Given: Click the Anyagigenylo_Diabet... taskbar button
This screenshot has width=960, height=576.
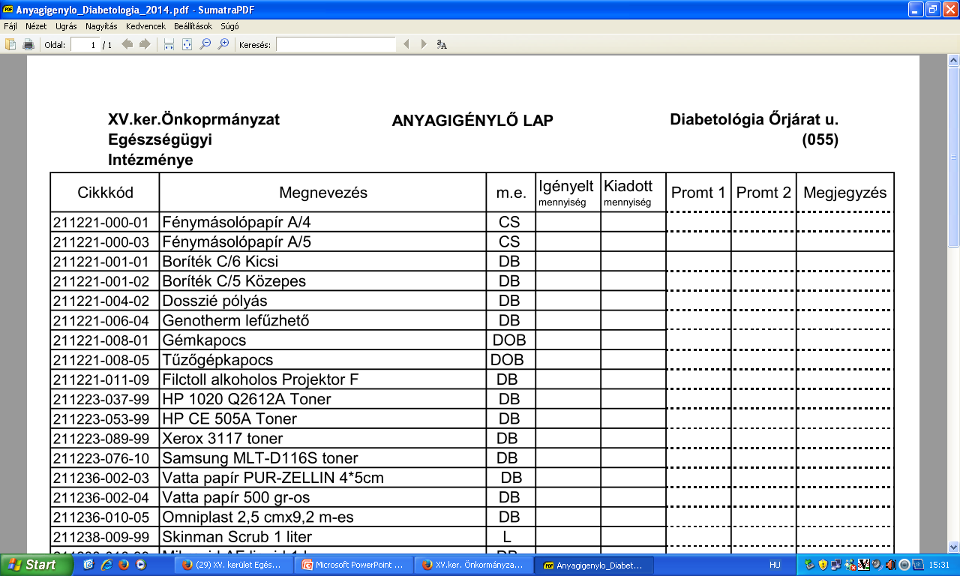Looking at the screenshot, I should point(592,565).
